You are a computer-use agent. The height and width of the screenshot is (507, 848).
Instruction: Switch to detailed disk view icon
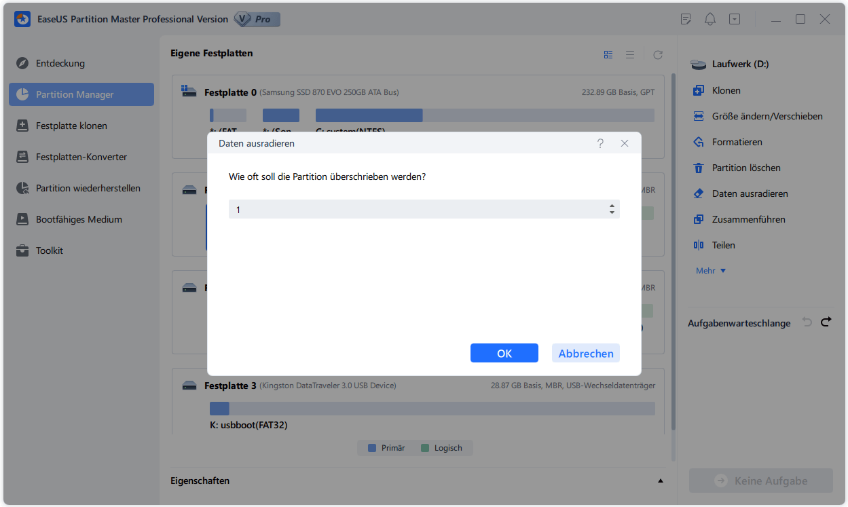tap(608, 54)
